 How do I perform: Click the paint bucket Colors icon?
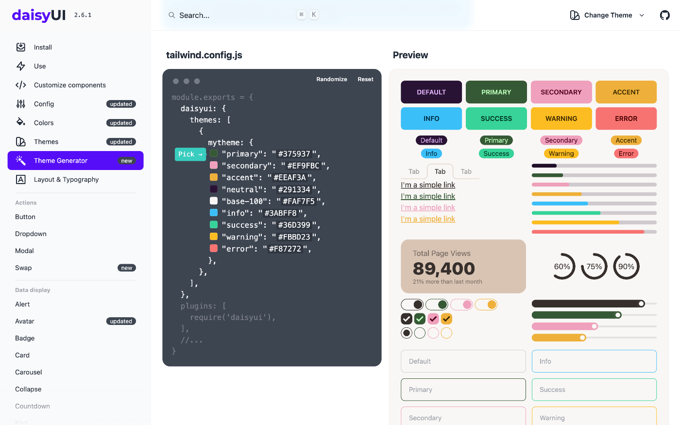coord(21,122)
